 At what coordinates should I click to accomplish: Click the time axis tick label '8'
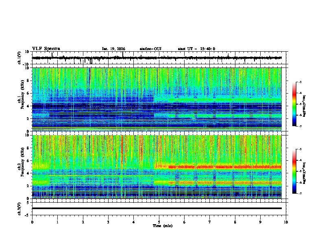tap(235, 222)
